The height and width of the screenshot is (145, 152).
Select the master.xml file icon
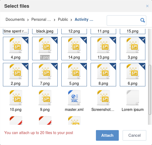(74, 98)
